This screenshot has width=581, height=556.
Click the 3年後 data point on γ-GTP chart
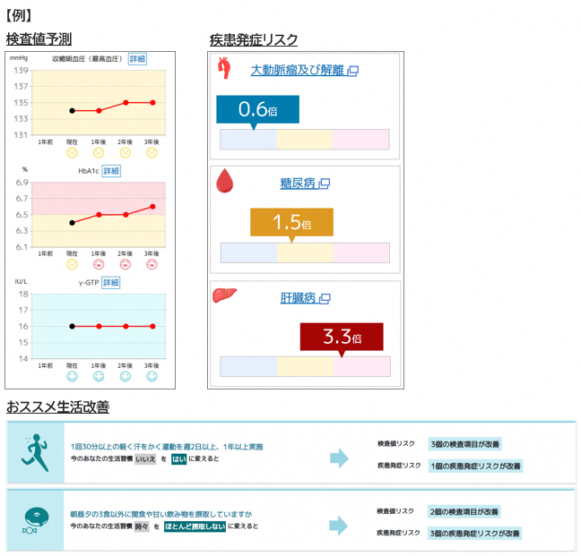tap(152, 326)
